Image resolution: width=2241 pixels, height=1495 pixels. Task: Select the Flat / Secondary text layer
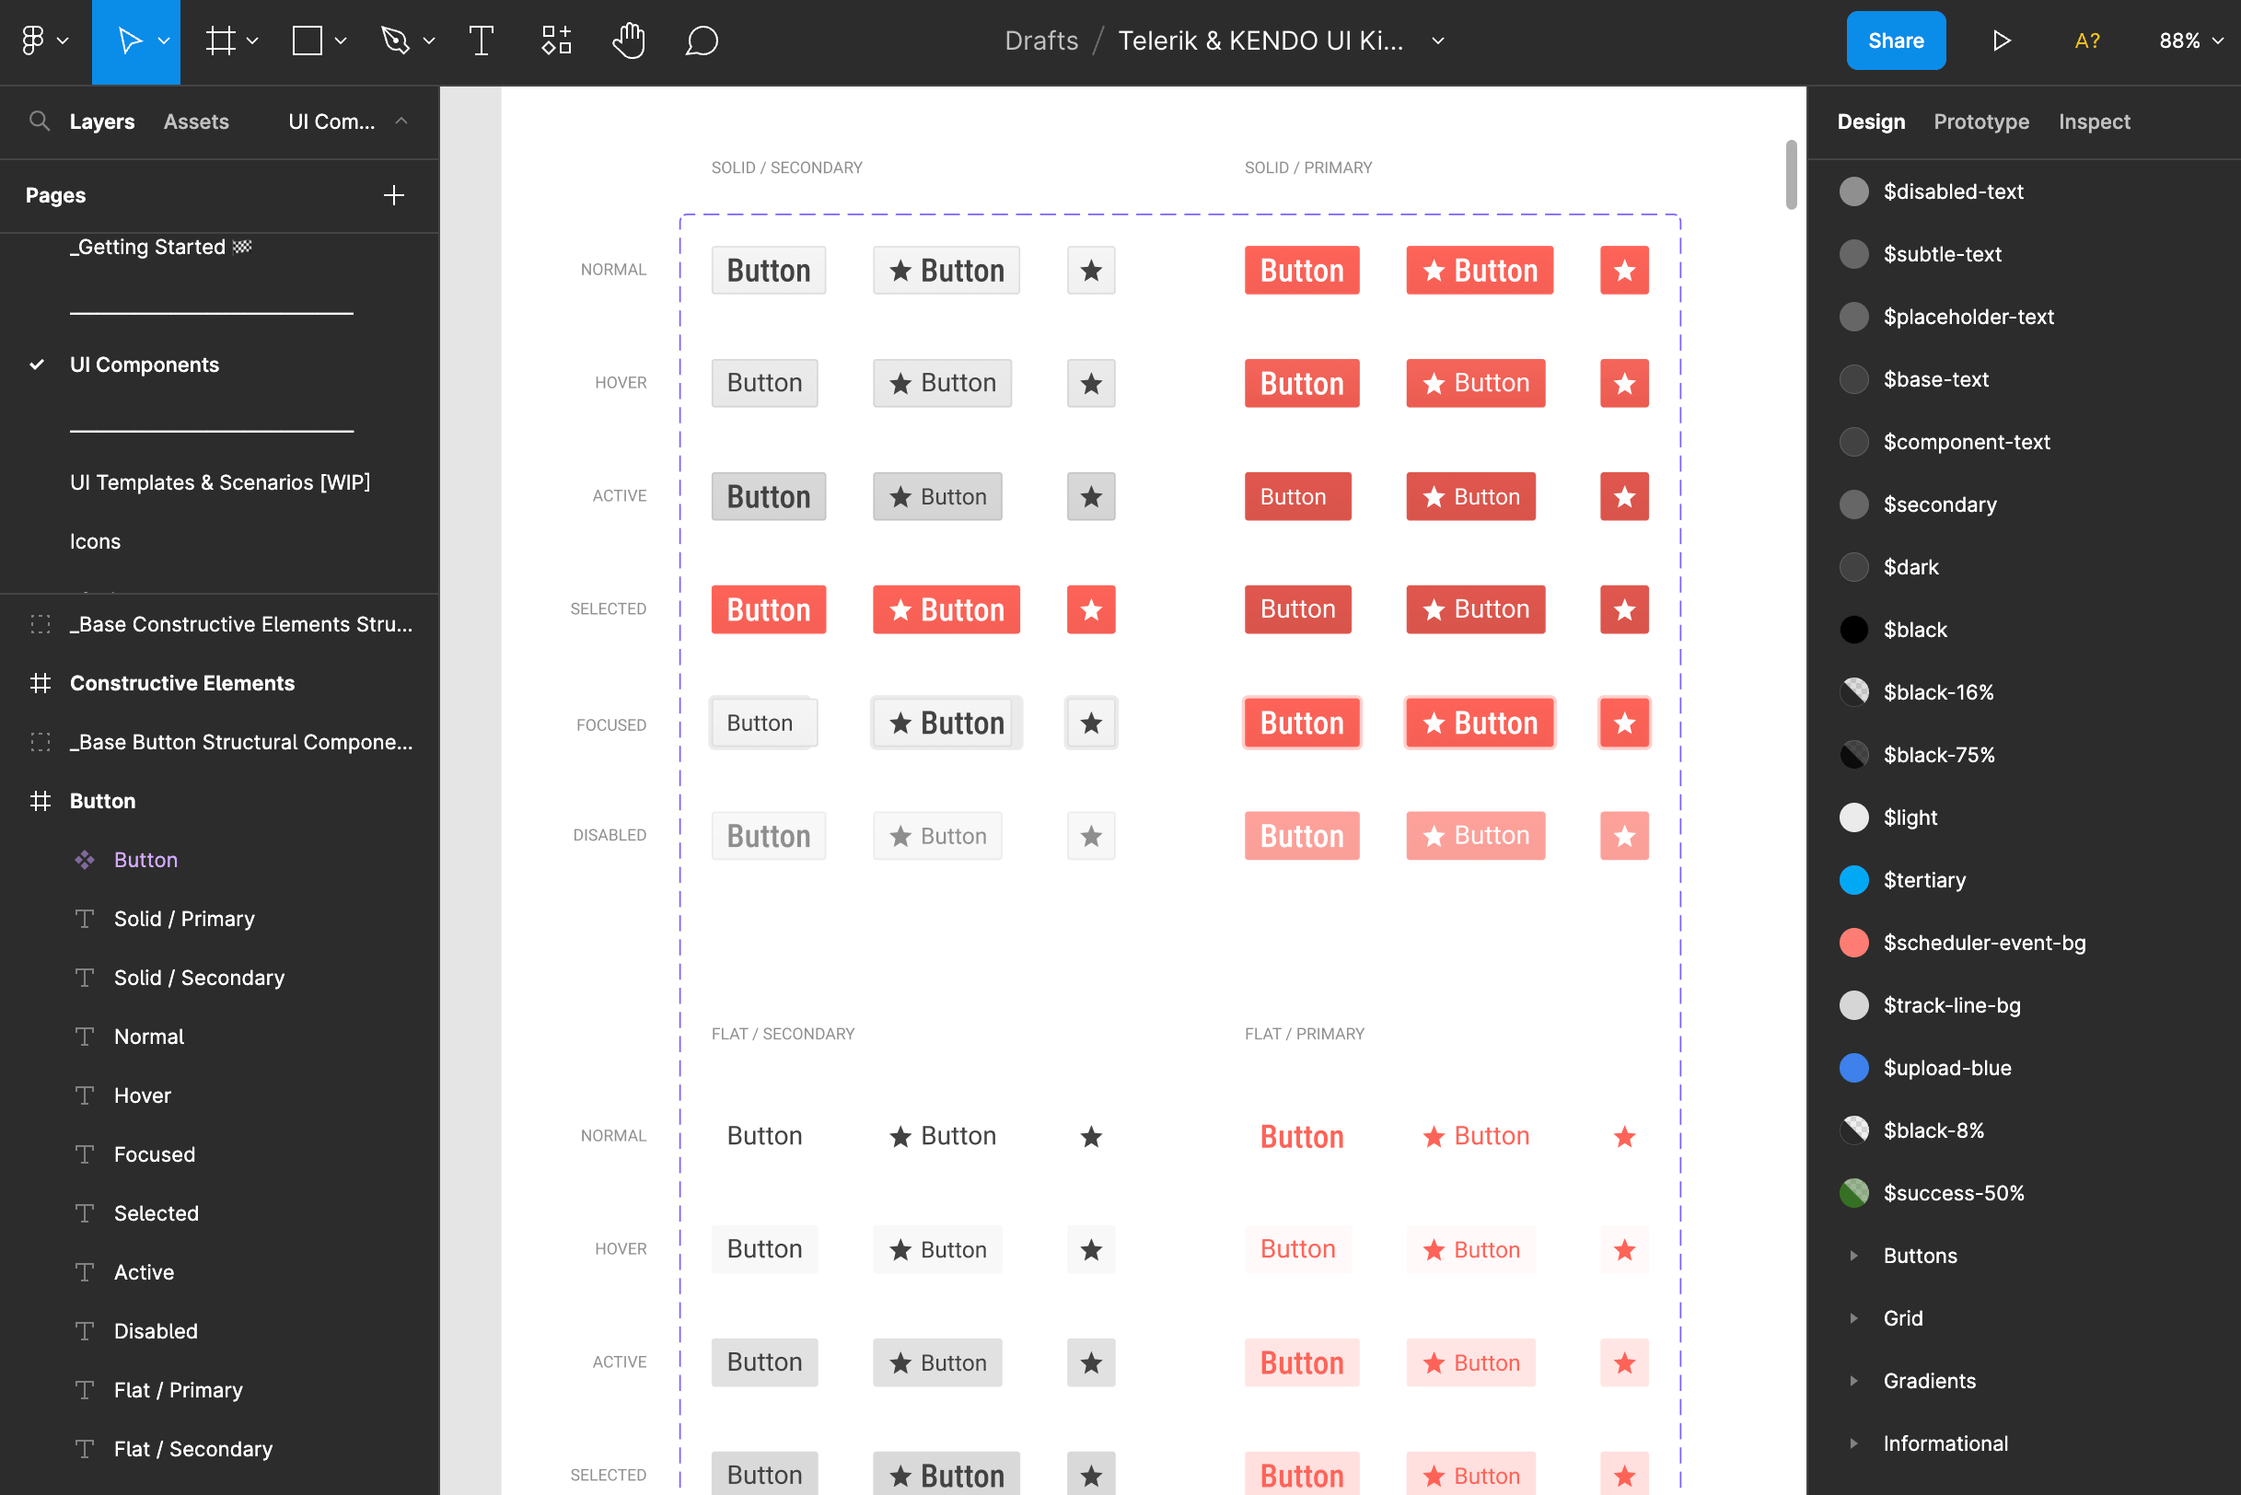pyautogui.click(x=192, y=1449)
